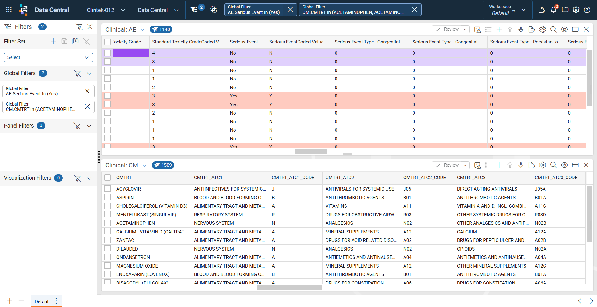Open the sheet list hamburger menu
Screen dimensions: 597x307
tap(21, 301)
